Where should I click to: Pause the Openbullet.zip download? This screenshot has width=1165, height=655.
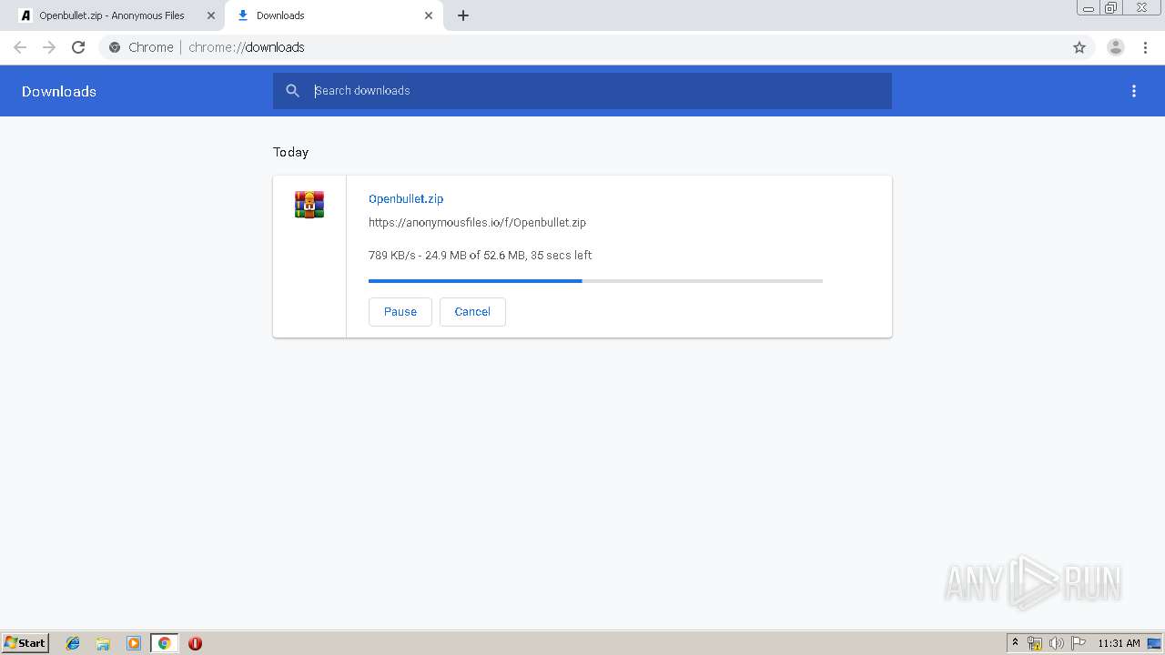[x=400, y=311]
